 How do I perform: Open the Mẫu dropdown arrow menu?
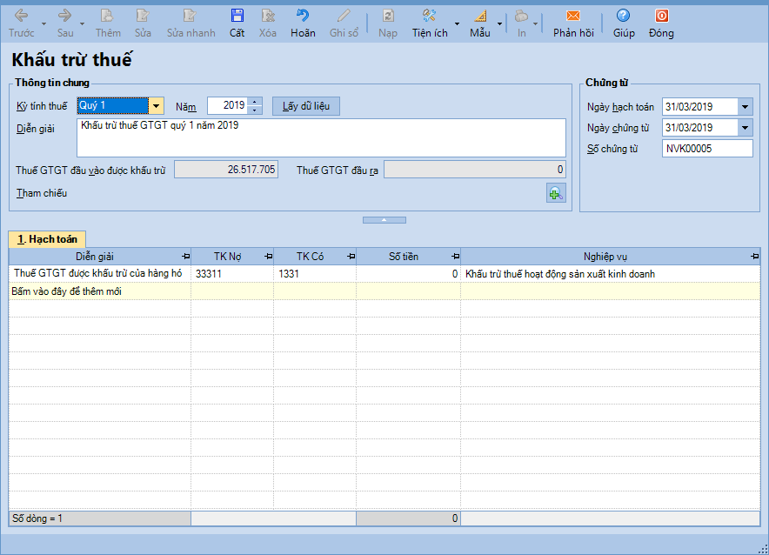[499, 24]
